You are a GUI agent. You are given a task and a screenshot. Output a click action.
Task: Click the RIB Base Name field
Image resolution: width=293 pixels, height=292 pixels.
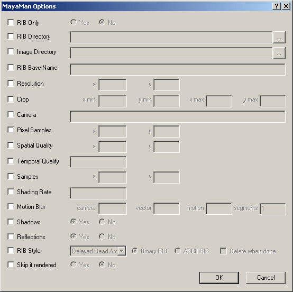point(178,69)
